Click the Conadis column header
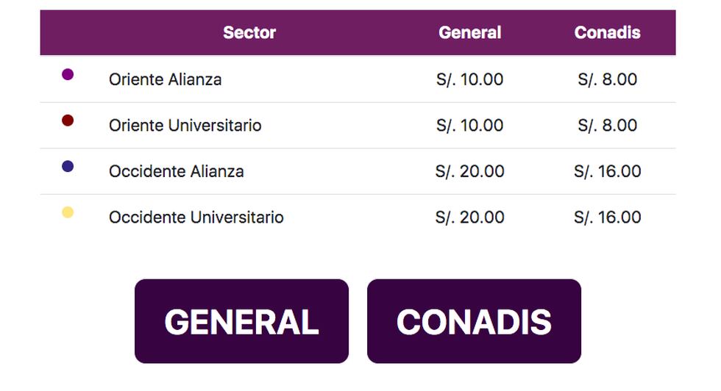The width and height of the screenshot is (721, 391). tap(607, 32)
